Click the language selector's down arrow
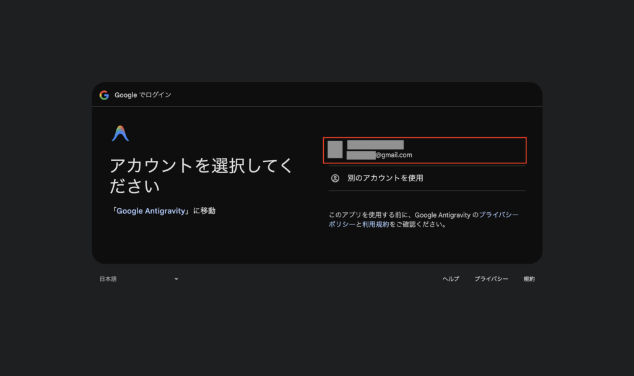The width and height of the screenshot is (634, 376). tap(176, 280)
